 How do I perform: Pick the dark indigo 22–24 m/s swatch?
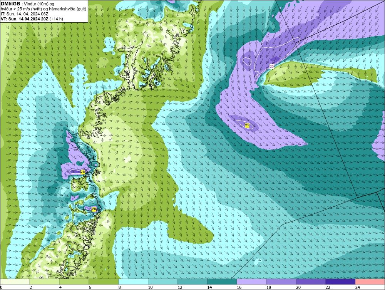(341, 282)
